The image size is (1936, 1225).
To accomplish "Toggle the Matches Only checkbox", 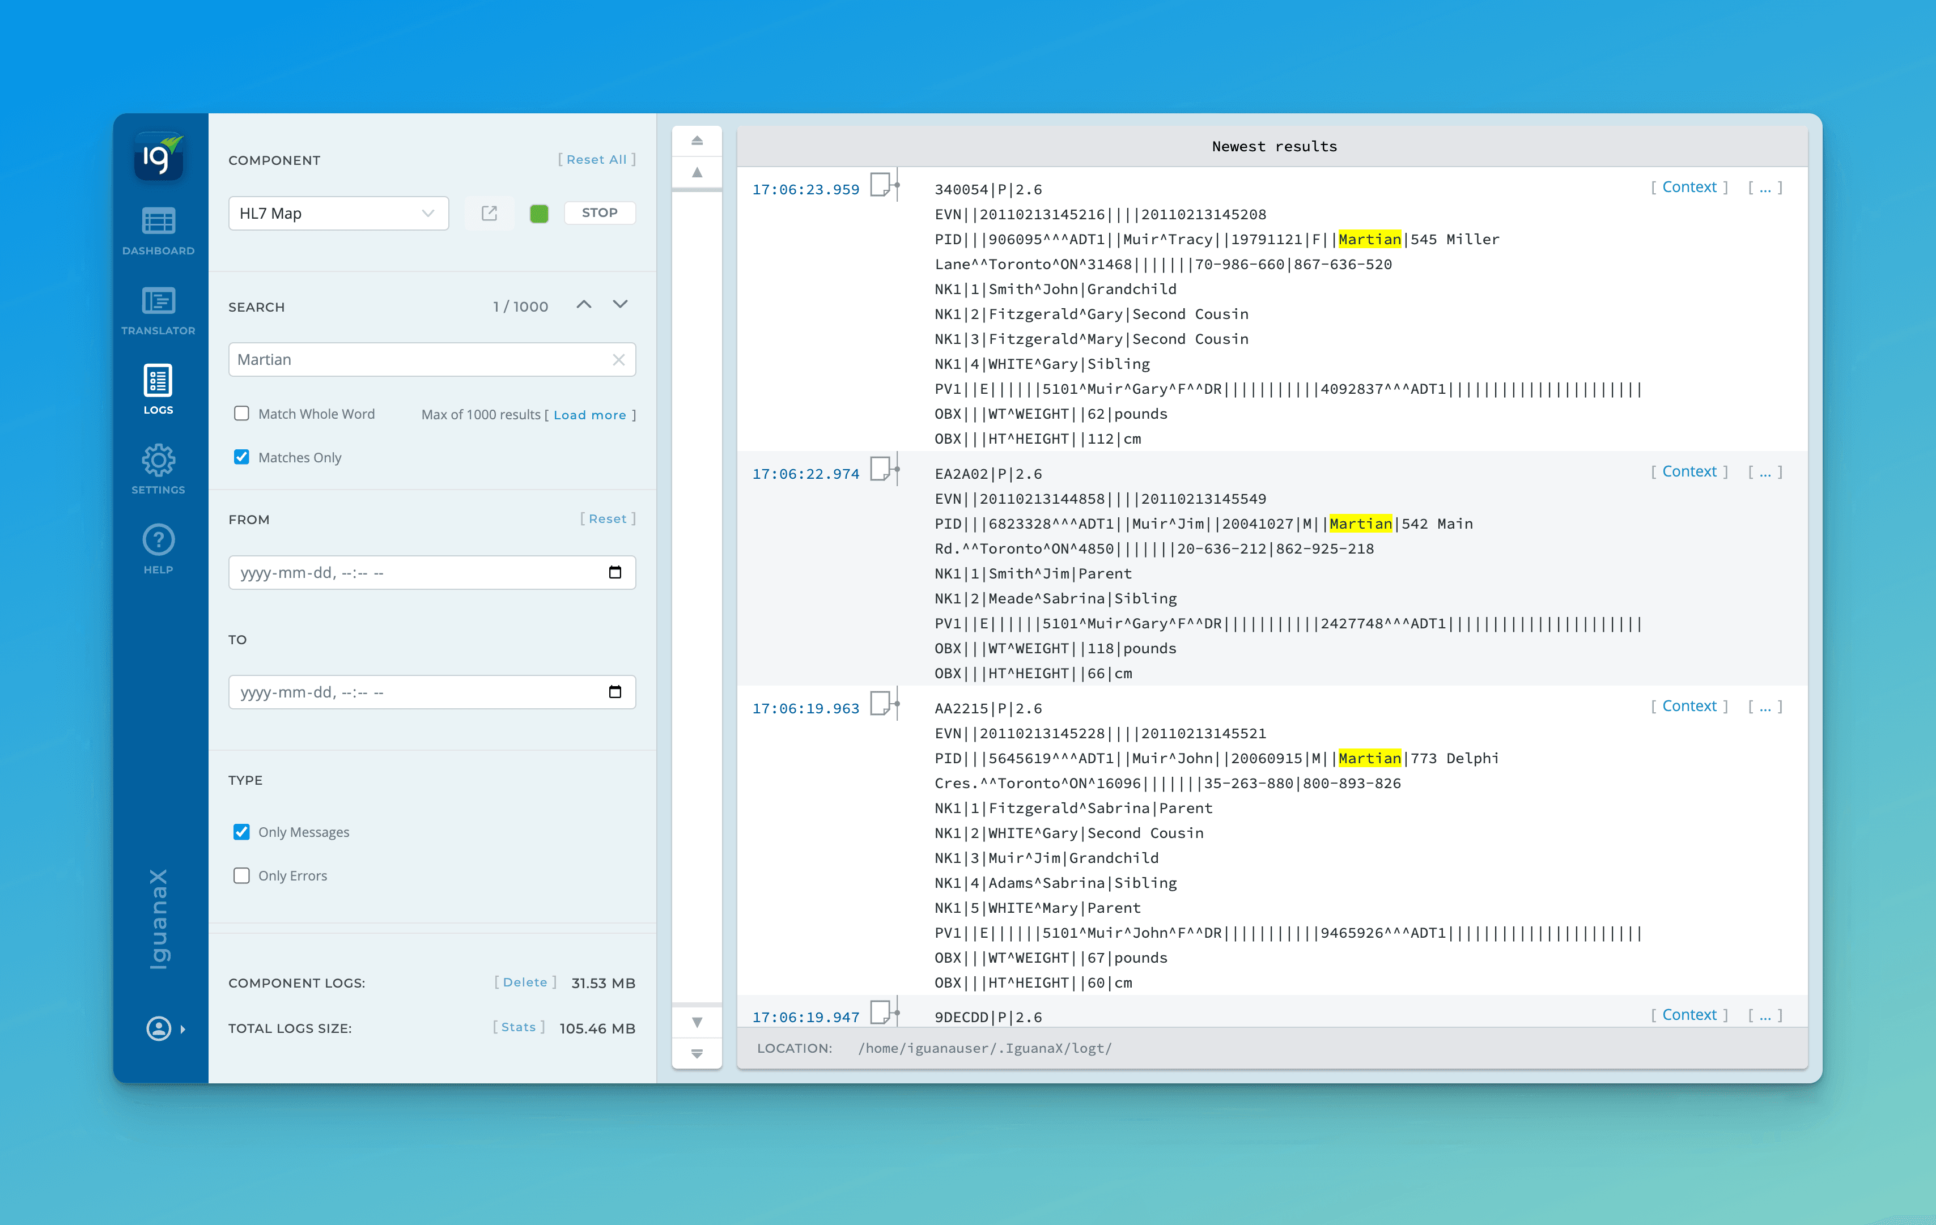I will [241, 457].
